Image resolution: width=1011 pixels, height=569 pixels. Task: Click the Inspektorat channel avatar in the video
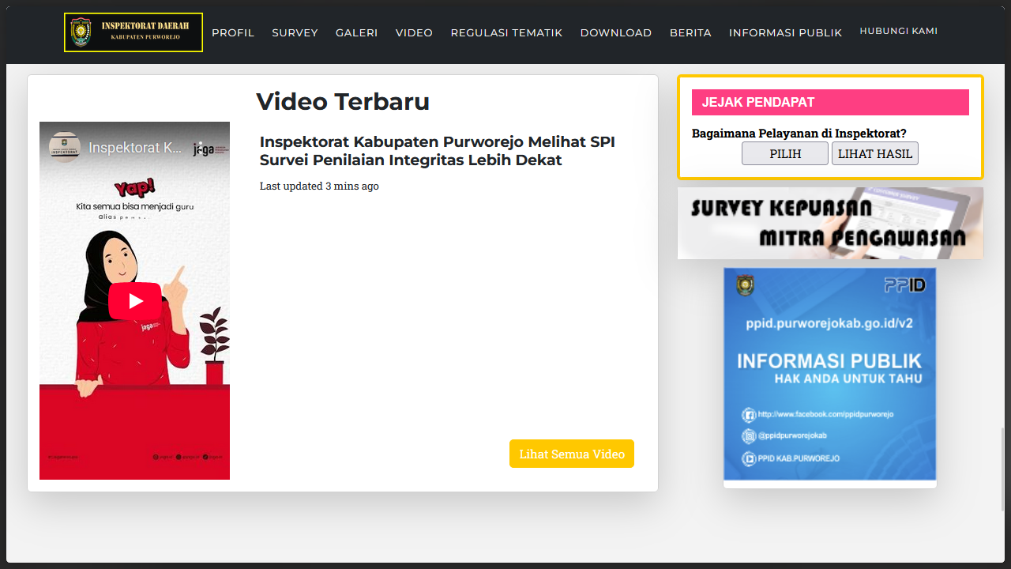(x=65, y=148)
